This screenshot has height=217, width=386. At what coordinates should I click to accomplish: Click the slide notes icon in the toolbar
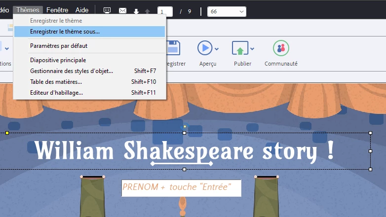[107, 10]
